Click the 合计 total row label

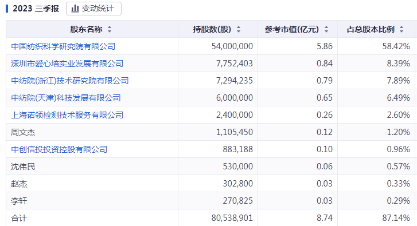(19, 218)
